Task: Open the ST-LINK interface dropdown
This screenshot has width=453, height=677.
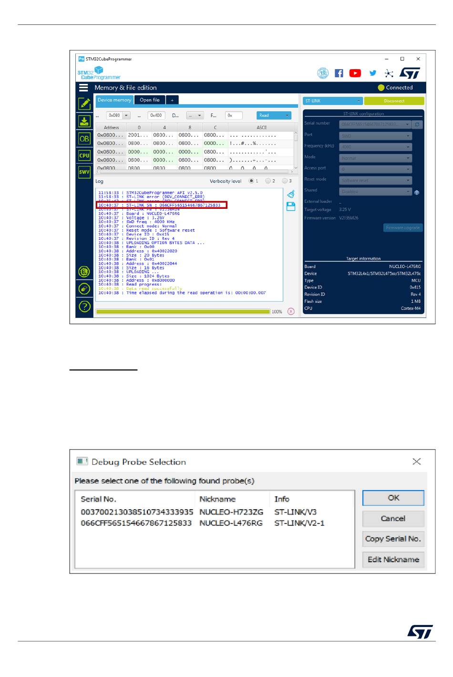Action: point(333,101)
